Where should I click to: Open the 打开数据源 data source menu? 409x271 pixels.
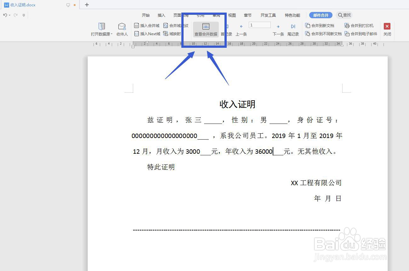pyautogui.click(x=101, y=29)
